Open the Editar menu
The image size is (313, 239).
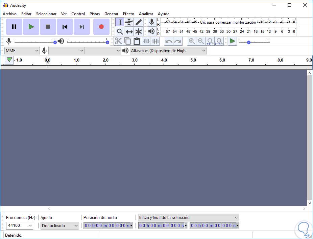[x=26, y=14]
